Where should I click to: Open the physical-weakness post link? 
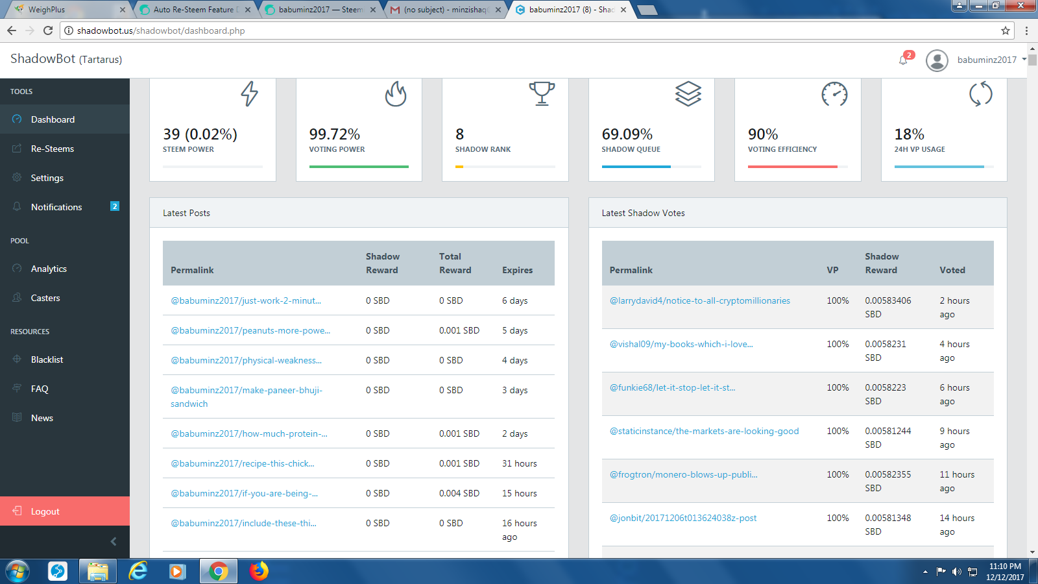tap(246, 360)
